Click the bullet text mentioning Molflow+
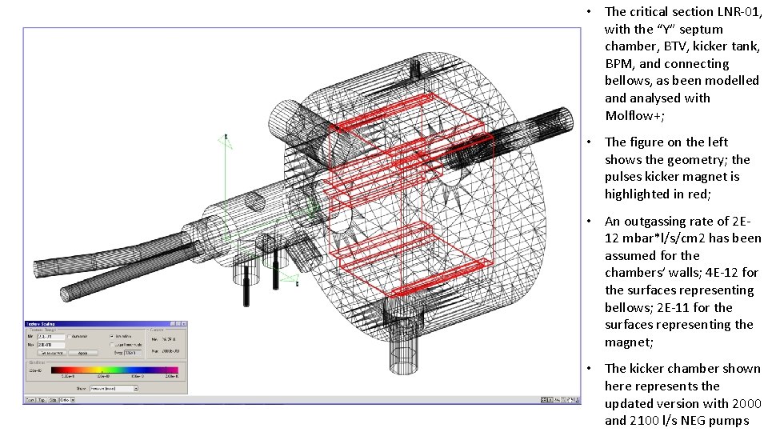This screenshot has width=768, height=432. pos(682,63)
